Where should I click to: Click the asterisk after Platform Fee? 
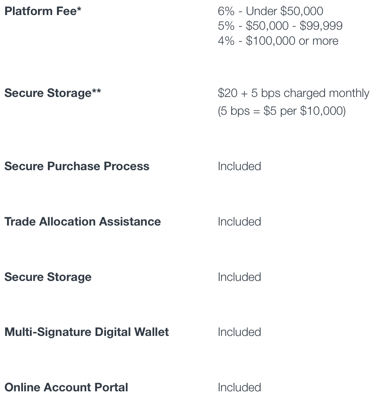(79, 9)
